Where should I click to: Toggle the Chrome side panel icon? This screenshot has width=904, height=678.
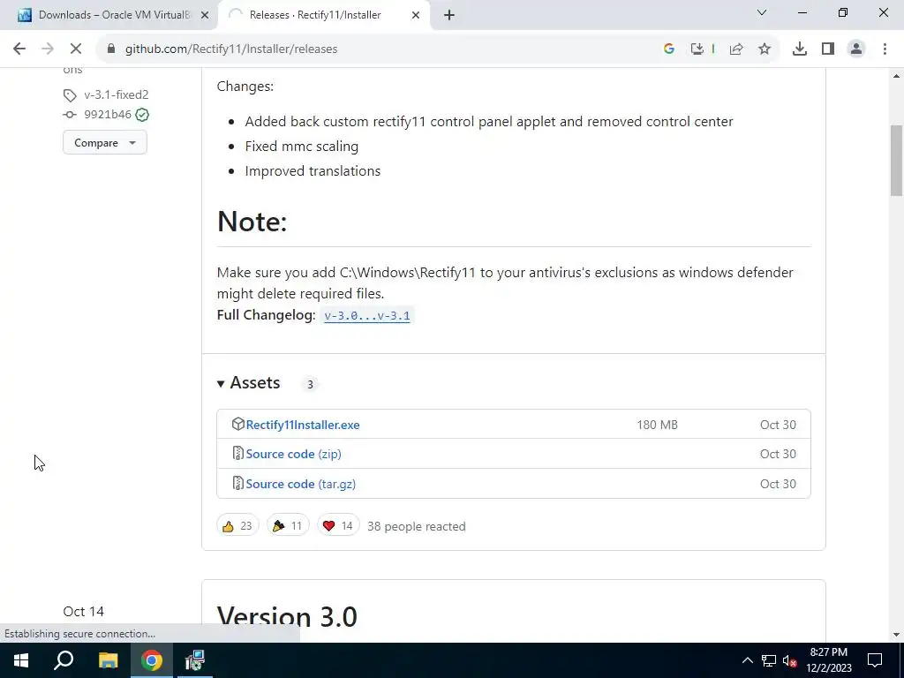click(x=828, y=49)
